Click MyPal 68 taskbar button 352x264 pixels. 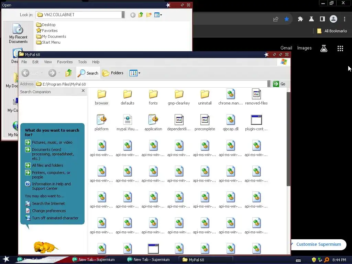(206, 260)
